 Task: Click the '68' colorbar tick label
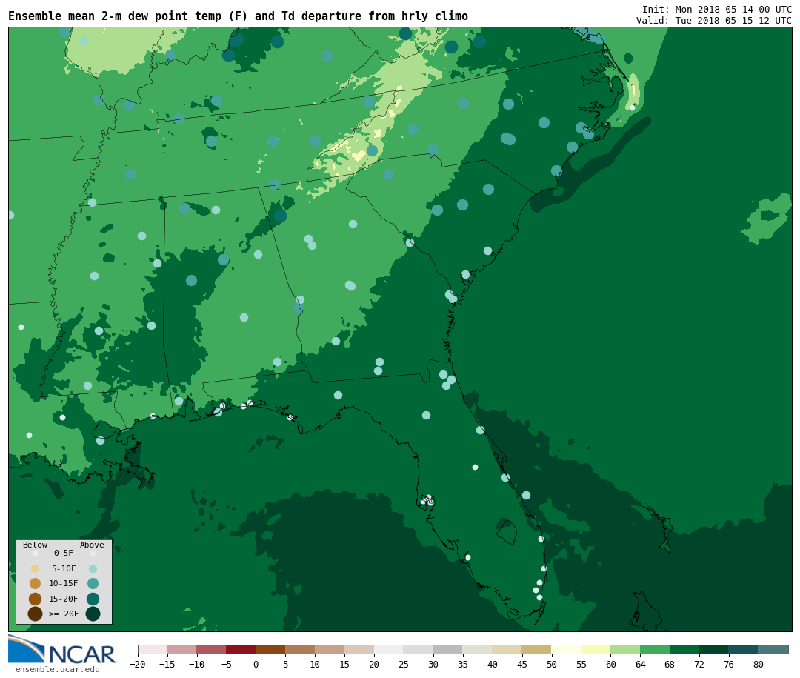click(x=670, y=665)
